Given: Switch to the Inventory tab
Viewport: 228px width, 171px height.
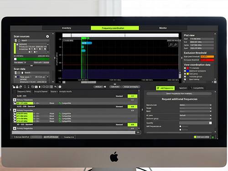Looking at the screenshot, I should pyautogui.click(x=67, y=28).
